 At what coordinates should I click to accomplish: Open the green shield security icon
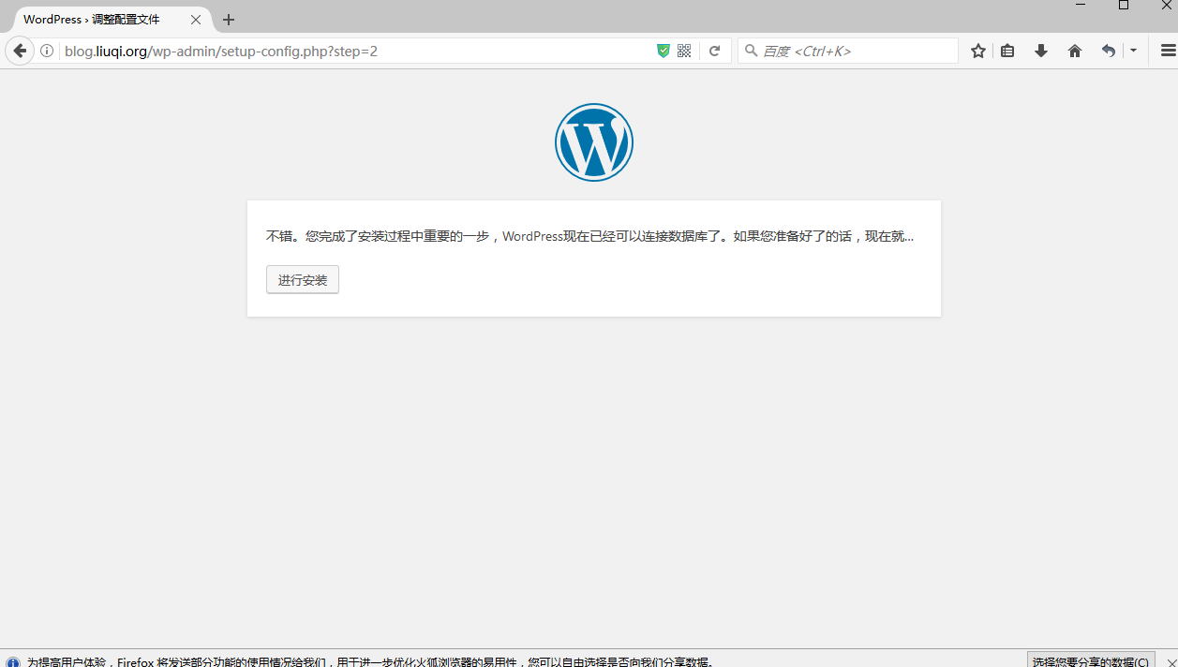664,51
